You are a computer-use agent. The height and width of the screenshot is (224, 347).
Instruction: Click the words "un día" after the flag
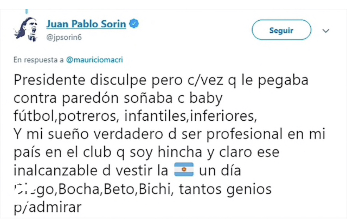pos(220,170)
